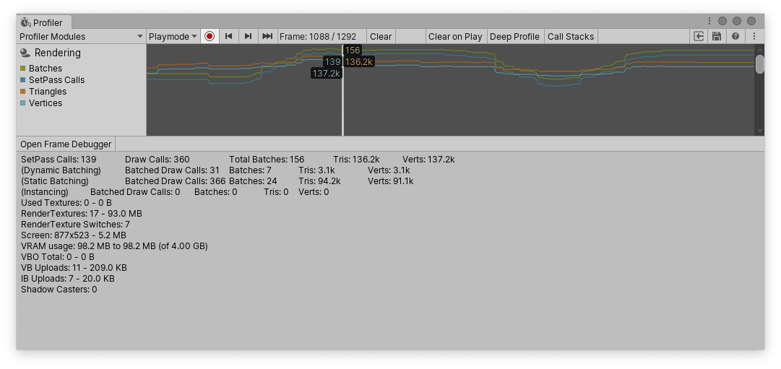Open the Profiler help icon
The width and height of the screenshot is (781, 369).
point(735,36)
